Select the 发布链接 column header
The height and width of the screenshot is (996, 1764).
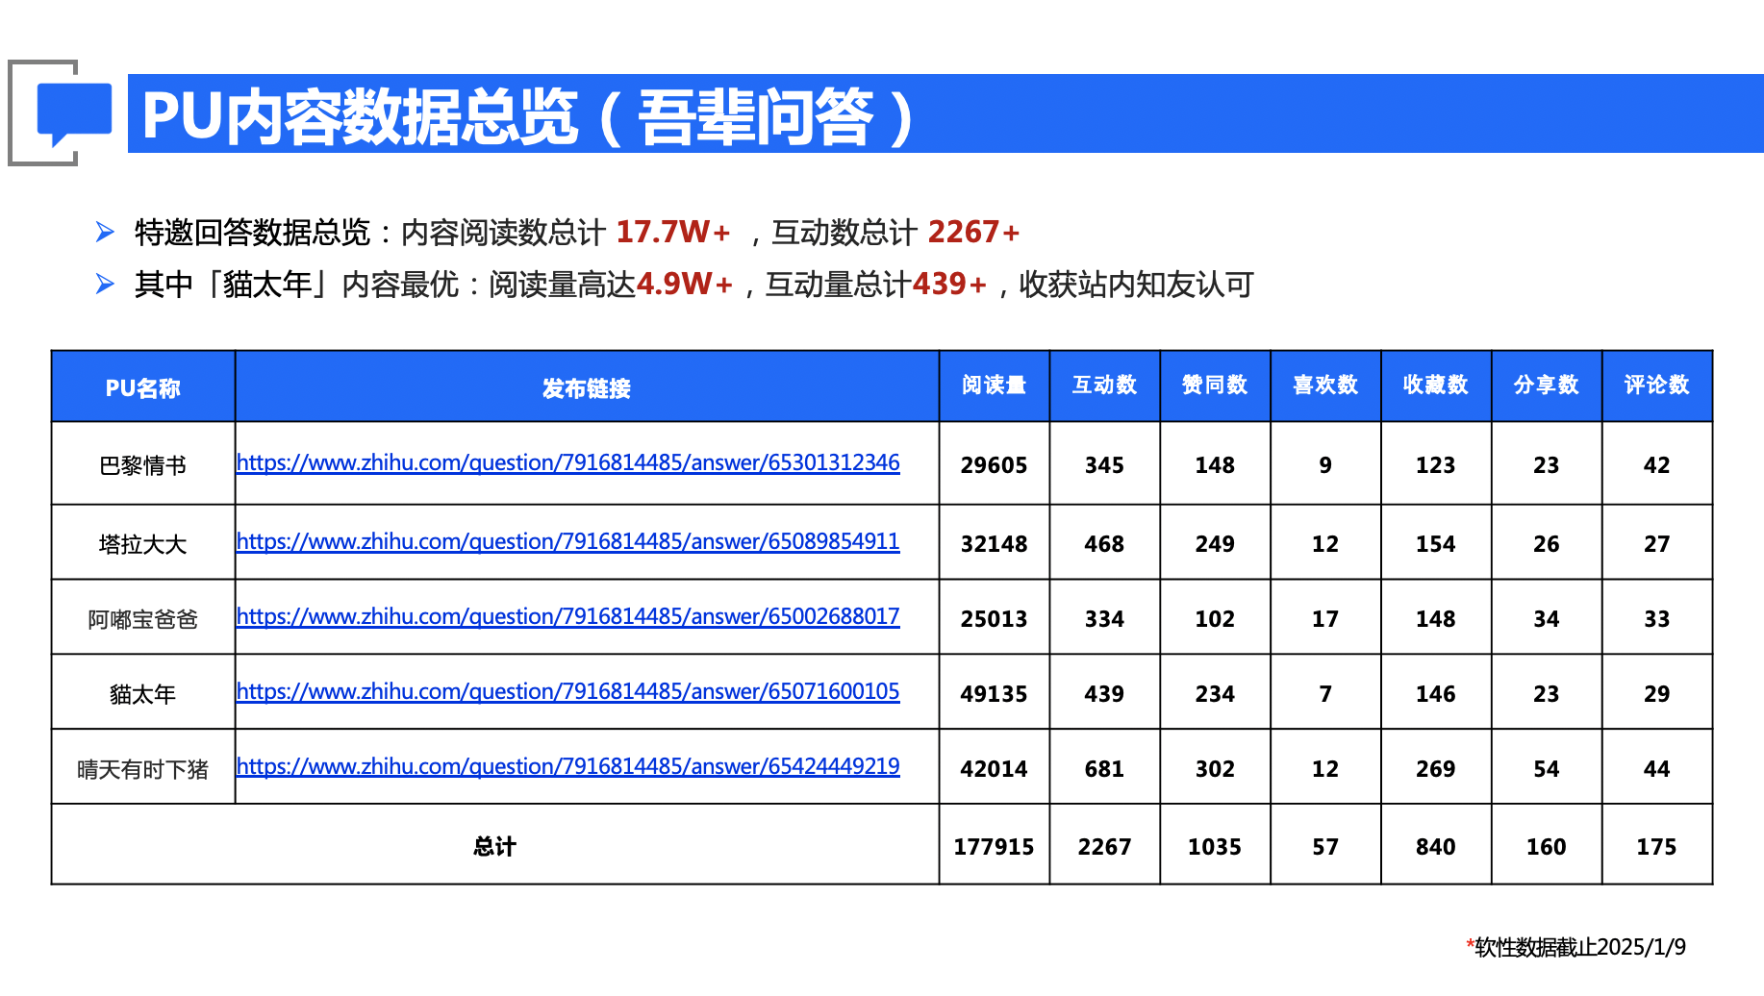click(586, 387)
